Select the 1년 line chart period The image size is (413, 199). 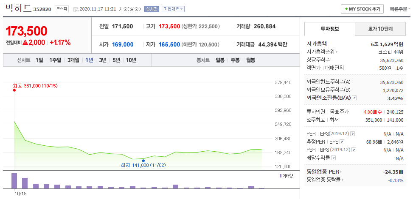[89, 60]
